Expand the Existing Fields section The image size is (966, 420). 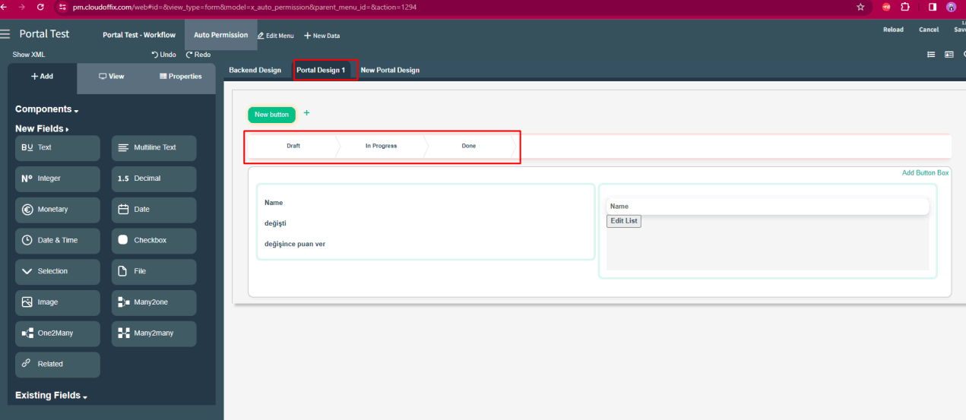(x=52, y=396)
